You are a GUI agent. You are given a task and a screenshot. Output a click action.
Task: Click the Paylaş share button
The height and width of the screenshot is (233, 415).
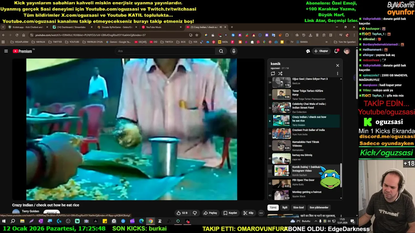point(210,213)
